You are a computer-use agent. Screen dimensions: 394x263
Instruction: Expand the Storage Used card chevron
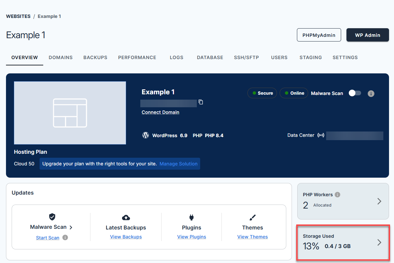pyautogui.click(x=379, y=242)
